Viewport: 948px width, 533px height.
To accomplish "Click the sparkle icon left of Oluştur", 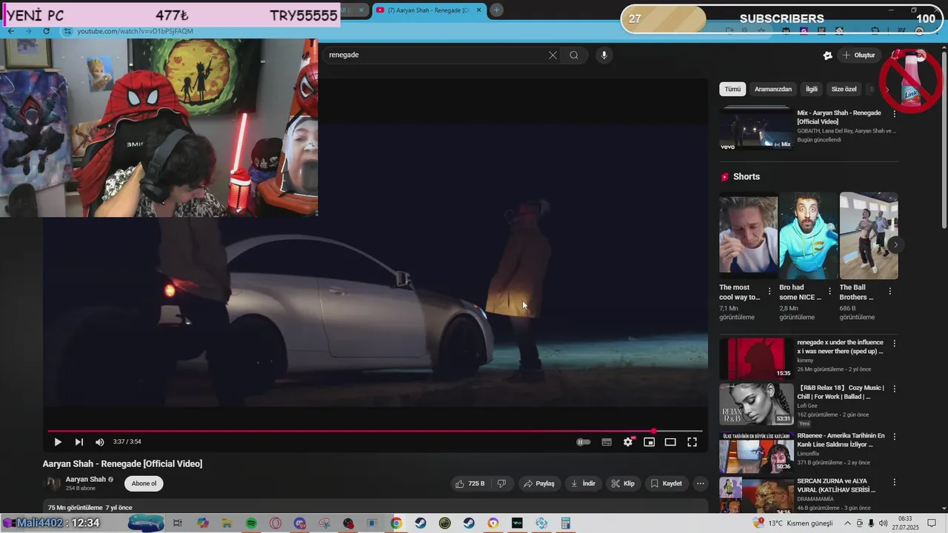I will [827, 55].
